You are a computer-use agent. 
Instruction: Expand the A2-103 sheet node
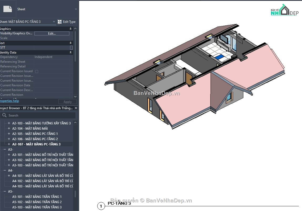coord(9,123)
